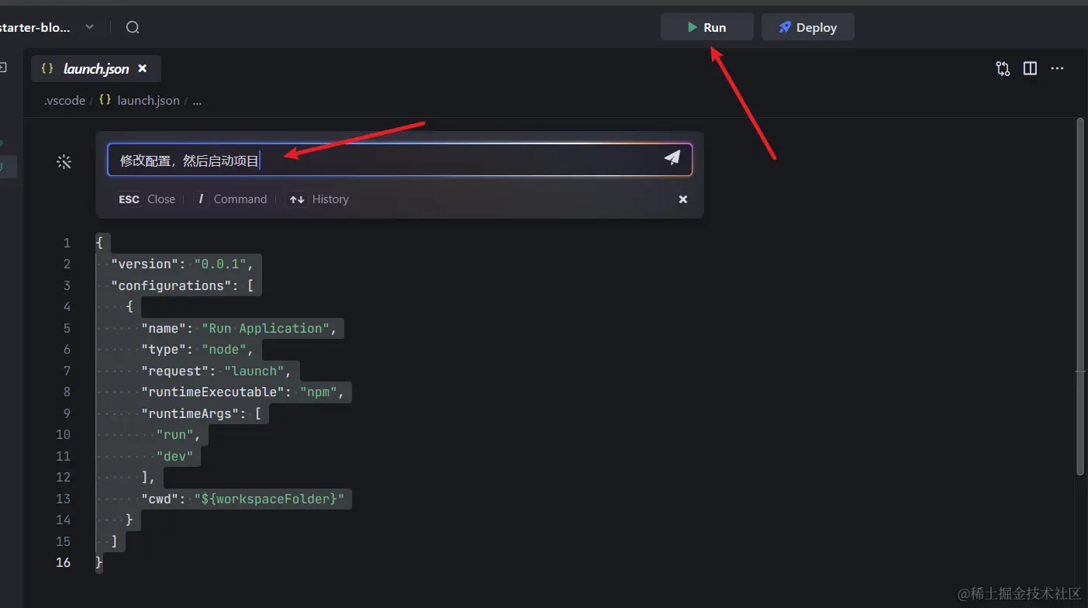Select the launch.json editor tab

(95, 68)
